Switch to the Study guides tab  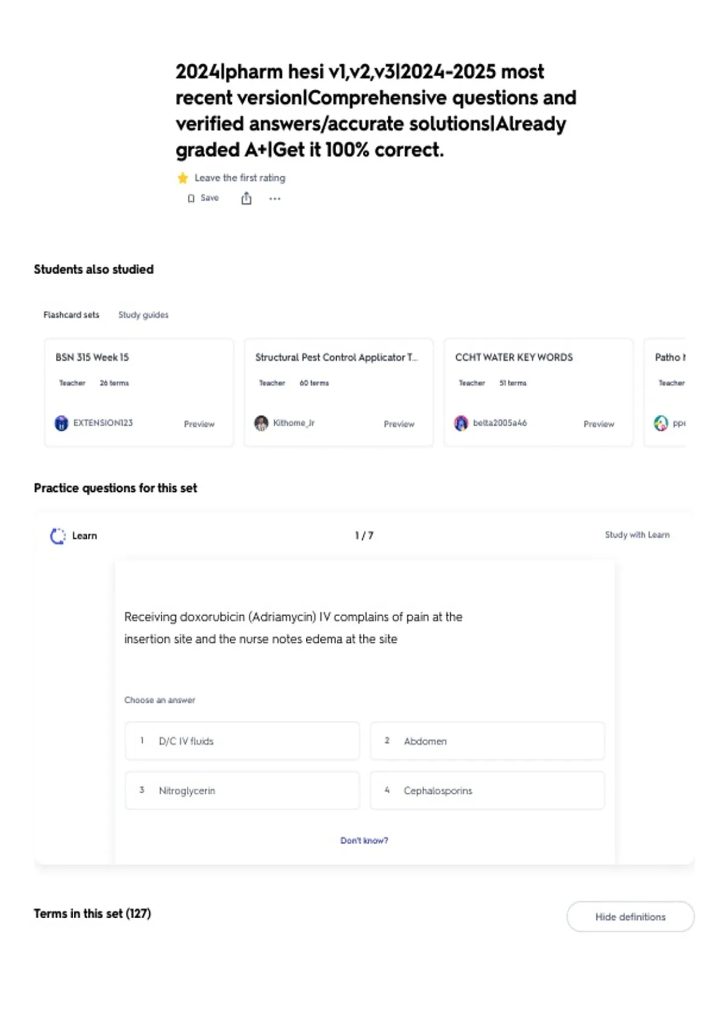click(143, 315)
